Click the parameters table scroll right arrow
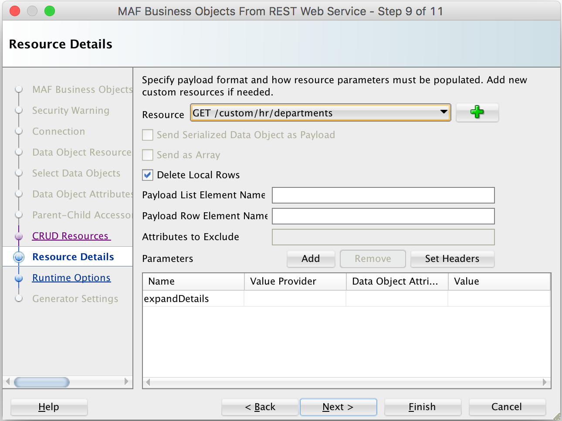562x421 pixels. click(545, 382)
